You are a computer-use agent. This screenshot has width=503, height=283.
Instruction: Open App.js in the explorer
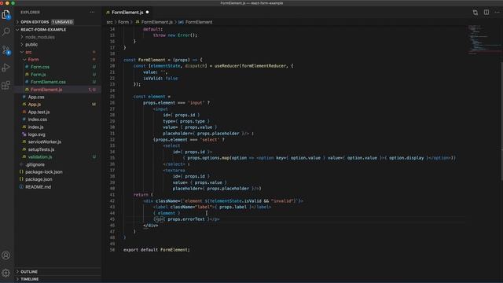[35, 105]
